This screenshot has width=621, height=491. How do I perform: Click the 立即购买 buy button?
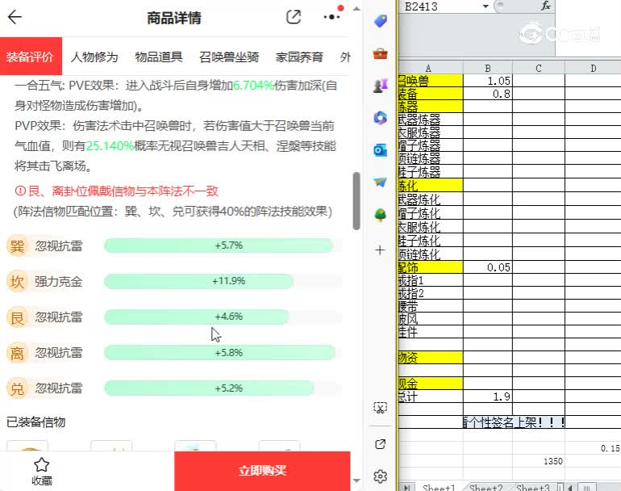[262, 471]
